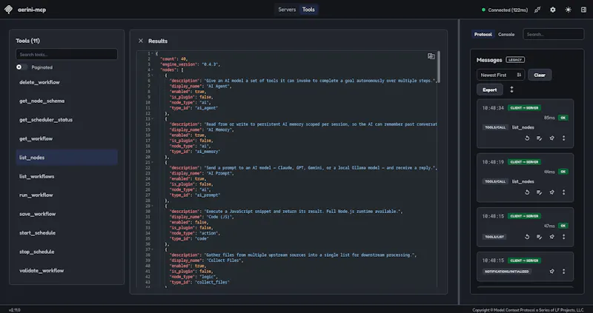
Task: Collapse the AI Memory object at line 13
Action: (x=153, y=118)
